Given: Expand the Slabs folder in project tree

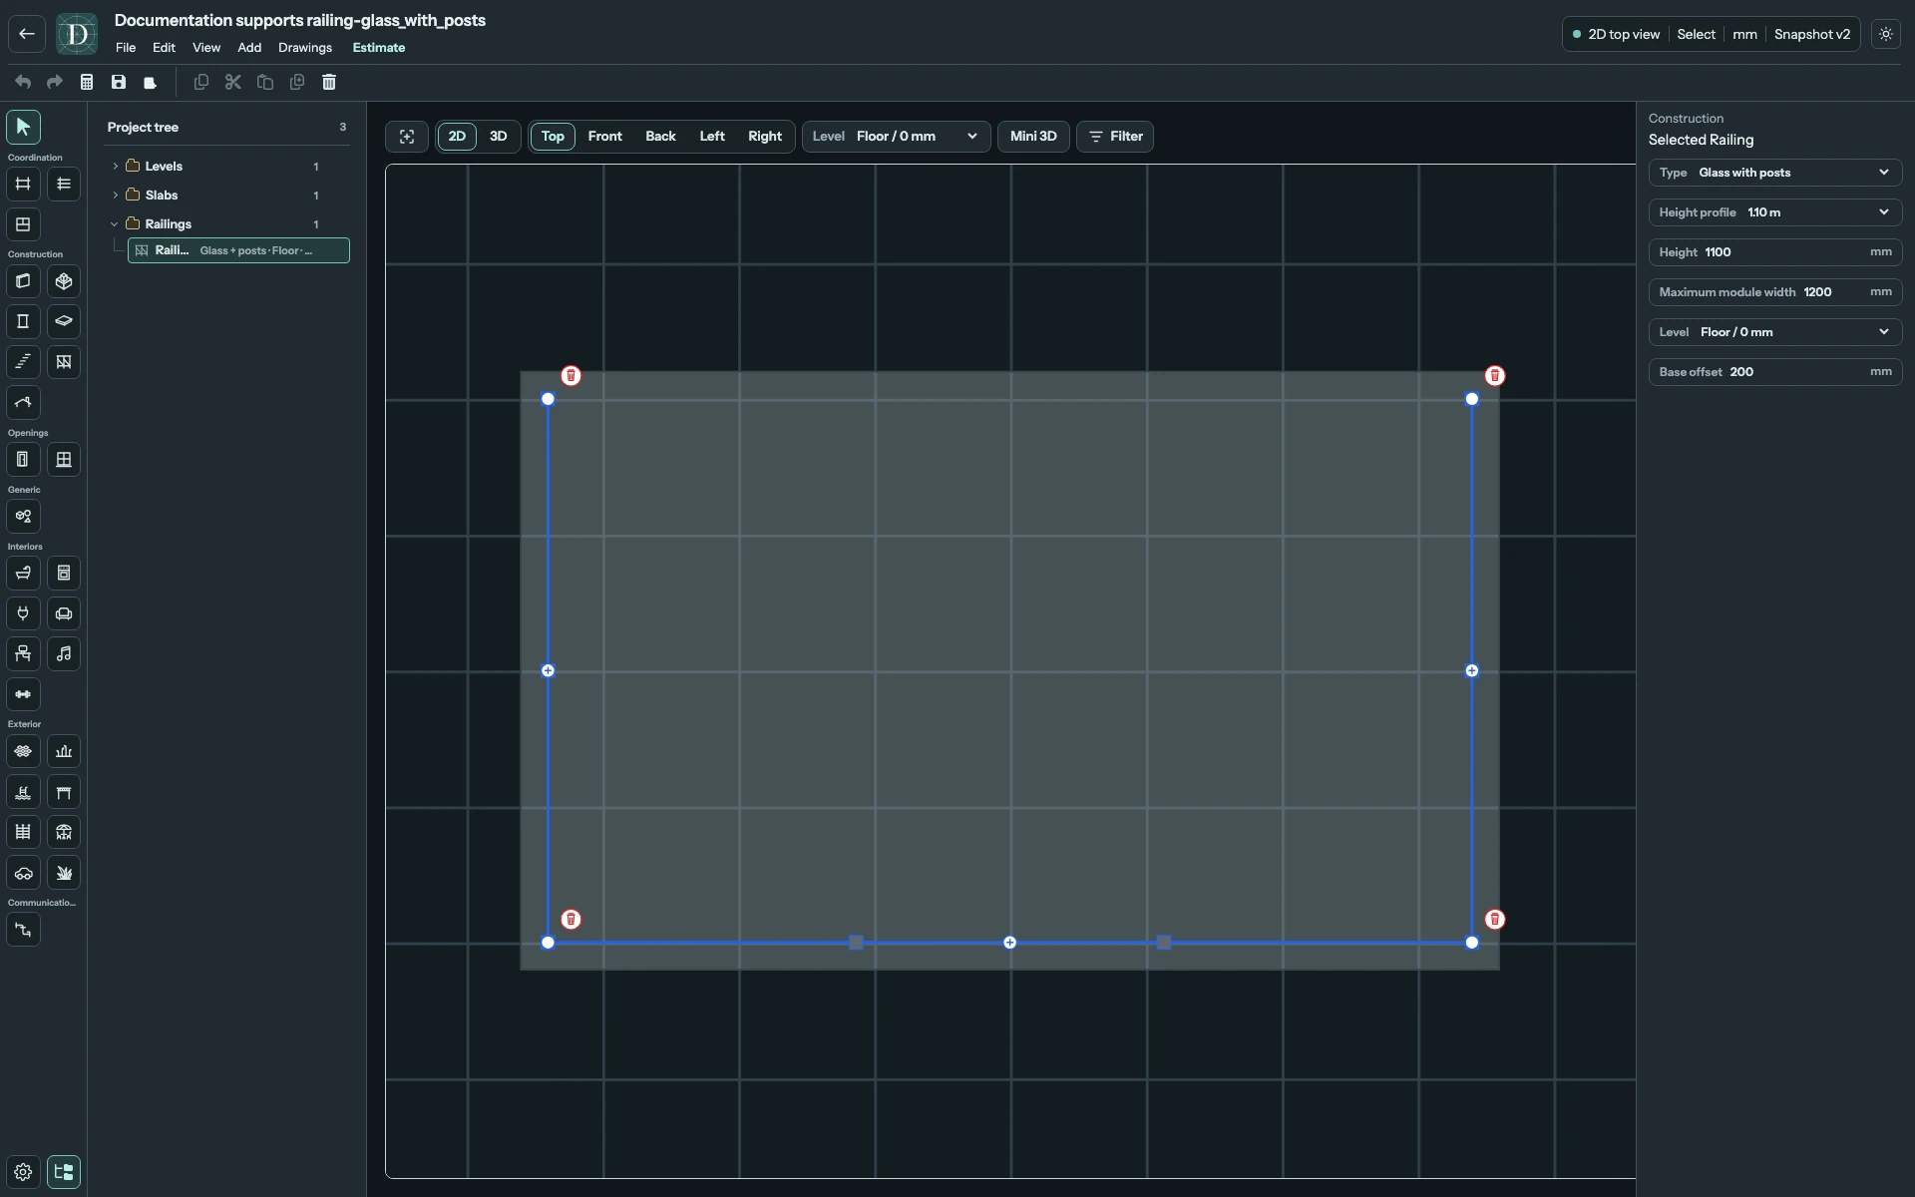Looking at the screenshot, I should coord(116,196).
